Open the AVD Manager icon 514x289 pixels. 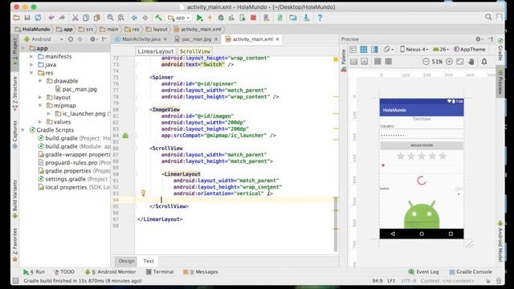[x=266, y=18]
